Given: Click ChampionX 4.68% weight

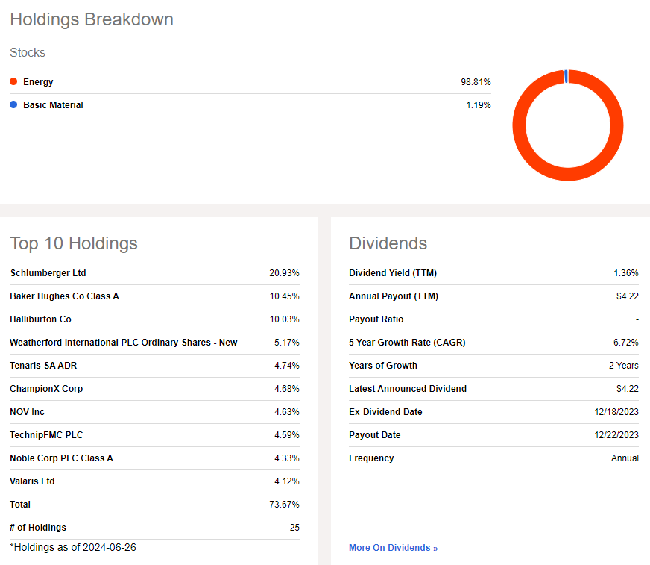Looking at the screenshot, I should (286, 389).
